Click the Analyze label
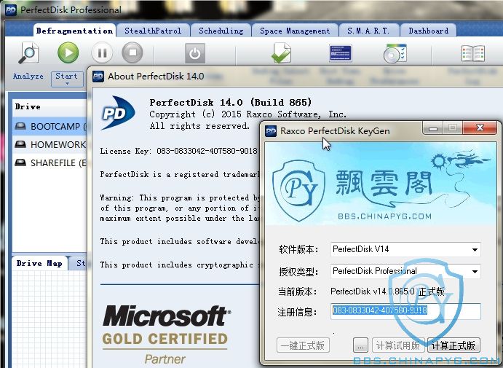Screen dimensions: 503x368 tap(28, 76)
